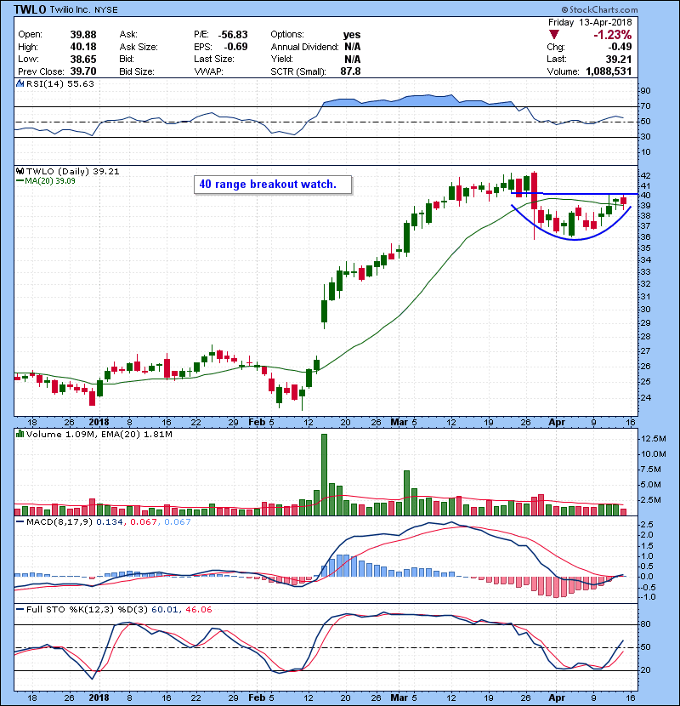Click the Options value yes

(352, 35)
